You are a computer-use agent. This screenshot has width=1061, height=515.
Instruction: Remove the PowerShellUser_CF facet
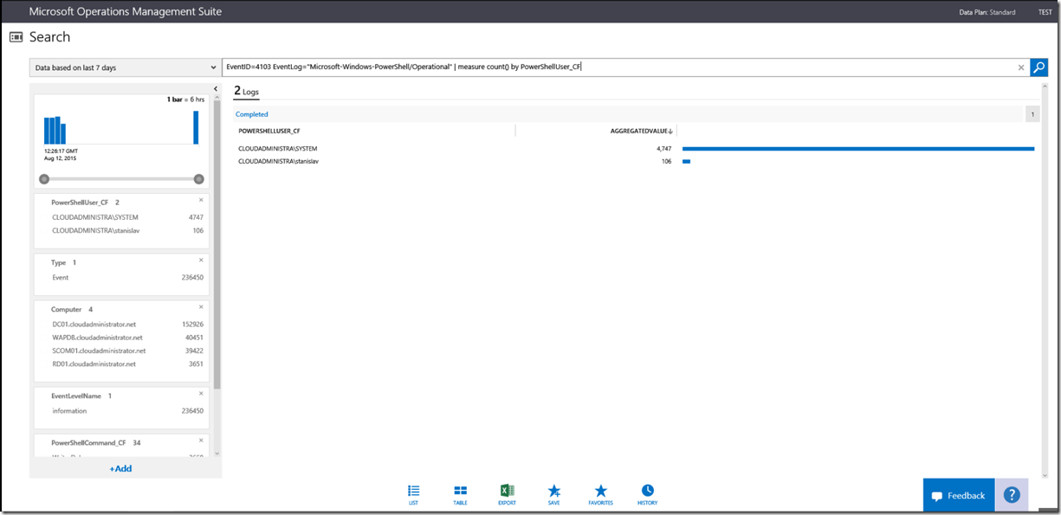click(x=201, y=200)
